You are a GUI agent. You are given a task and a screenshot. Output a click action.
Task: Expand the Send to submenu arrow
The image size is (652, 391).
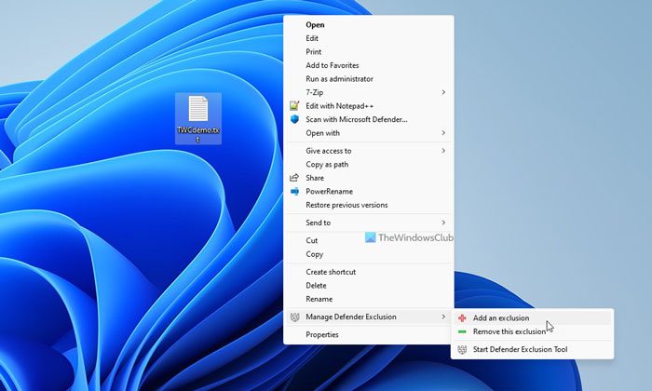click(x=443, y=222)
